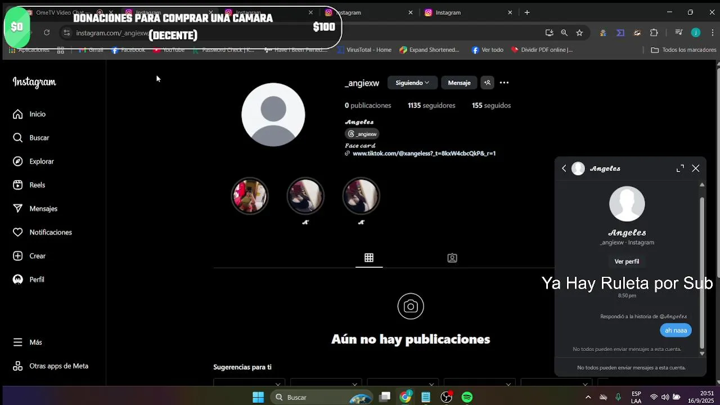Open the Chrome profile avatar
Screen dimensions: 720x405
pos(696,33)
